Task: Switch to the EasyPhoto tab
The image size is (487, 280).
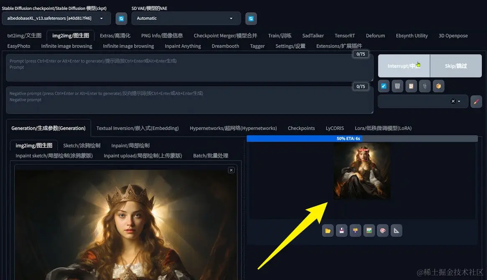Action: click(19, 46)
